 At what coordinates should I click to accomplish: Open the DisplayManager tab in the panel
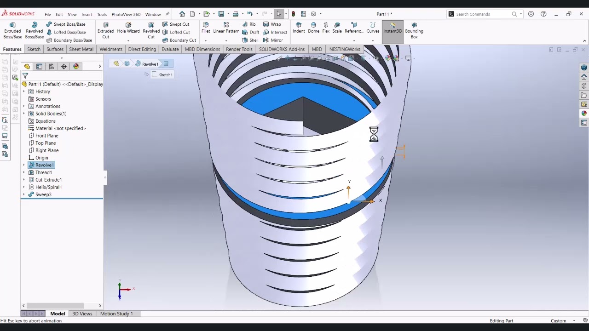coord(76,67)
